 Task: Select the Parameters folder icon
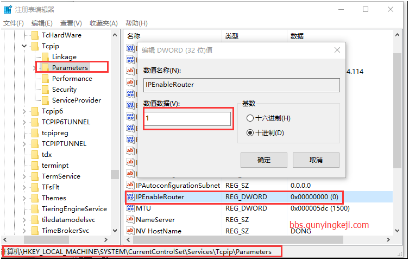click(45, 68)
